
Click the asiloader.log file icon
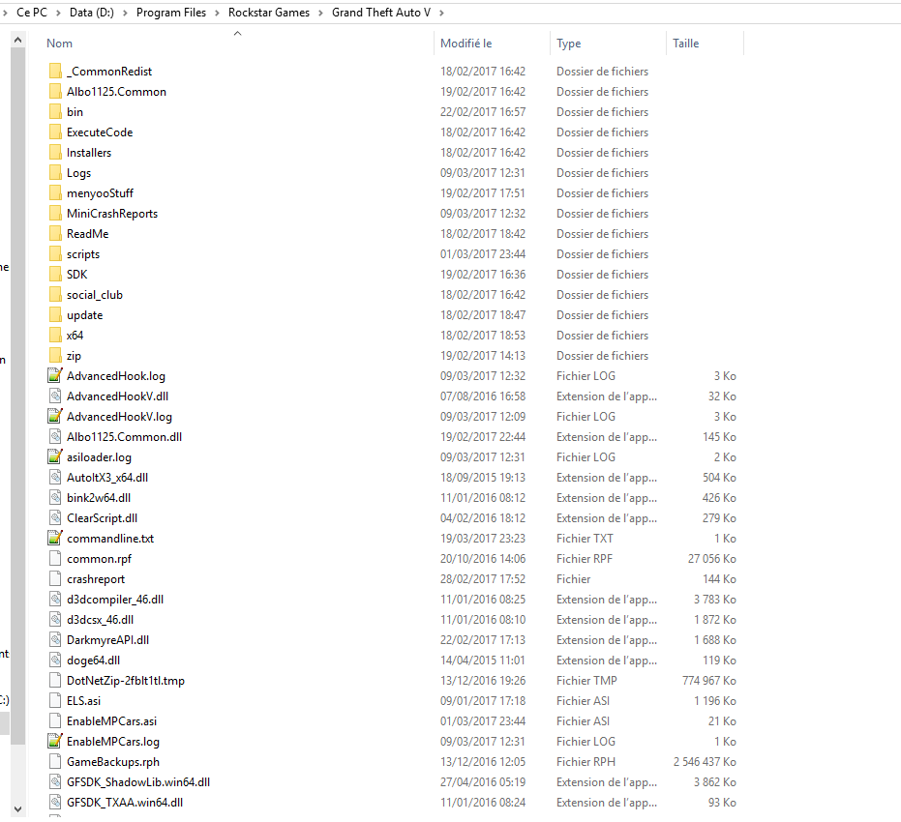point(54,456)
